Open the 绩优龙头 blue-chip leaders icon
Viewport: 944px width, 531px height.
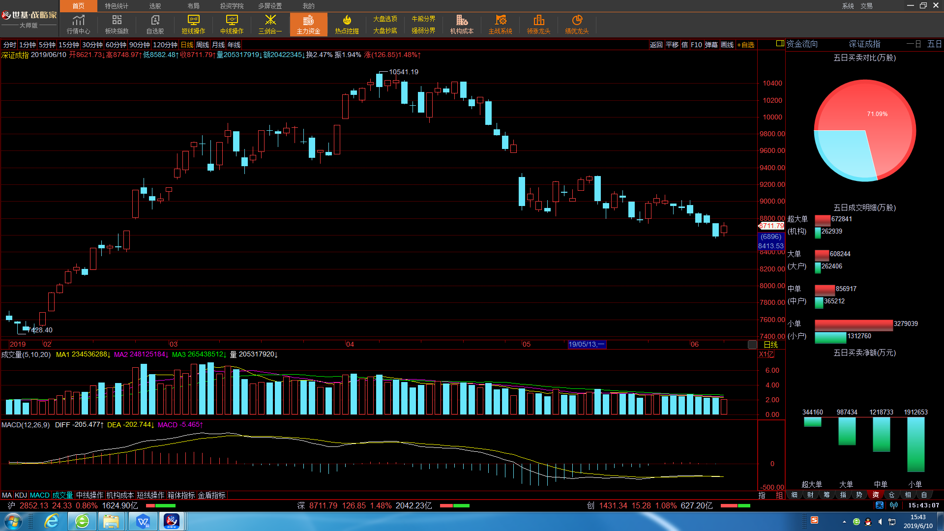[x=577, y=24]
